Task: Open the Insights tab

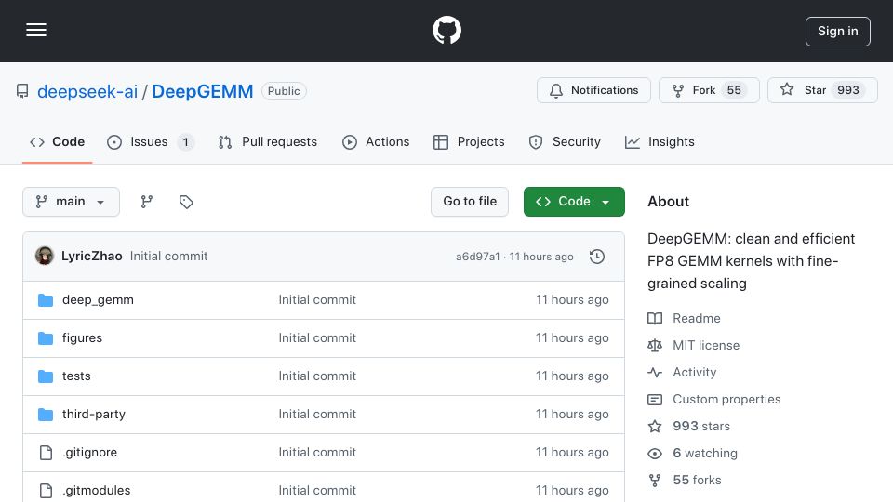Action: pyautogui.click(x=660, y=141)
